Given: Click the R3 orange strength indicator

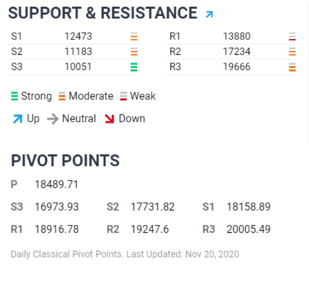Looking at the screenshot, I should 292,67.
